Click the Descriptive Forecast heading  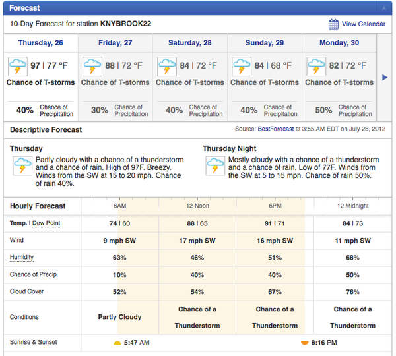[x=46, y=129]
